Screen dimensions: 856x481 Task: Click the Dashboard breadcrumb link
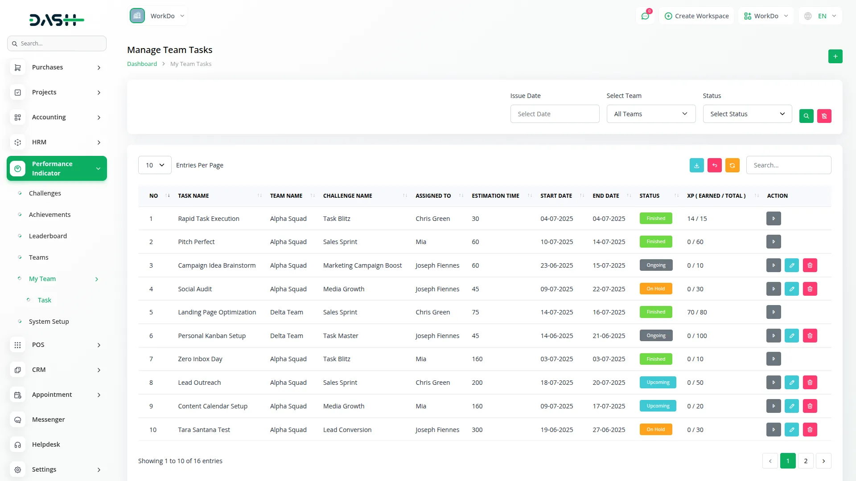click(142, 64)
